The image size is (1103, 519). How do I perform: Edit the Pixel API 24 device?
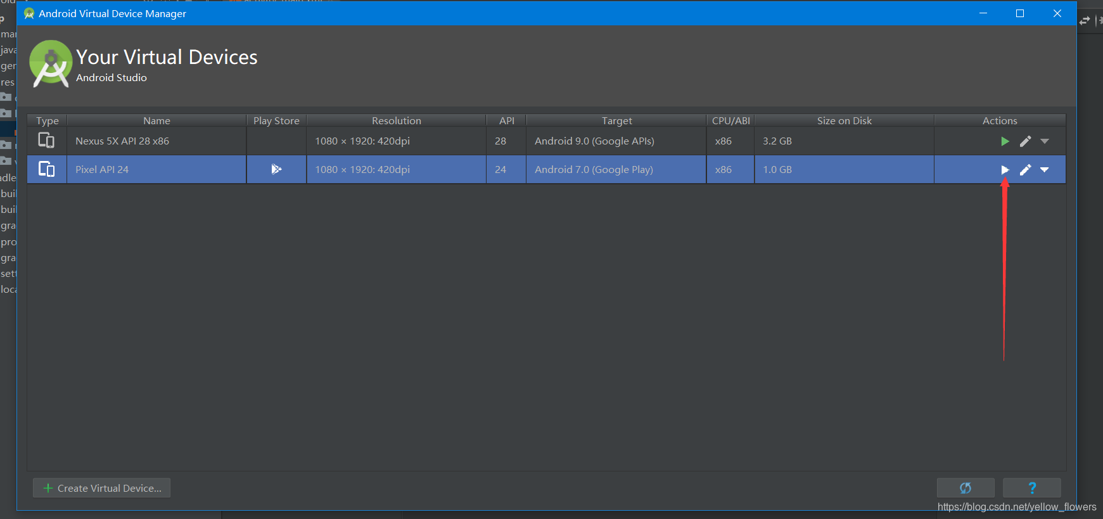coord(1025,170)
